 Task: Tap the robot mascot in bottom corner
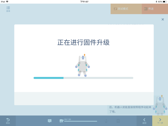point(160,105)
